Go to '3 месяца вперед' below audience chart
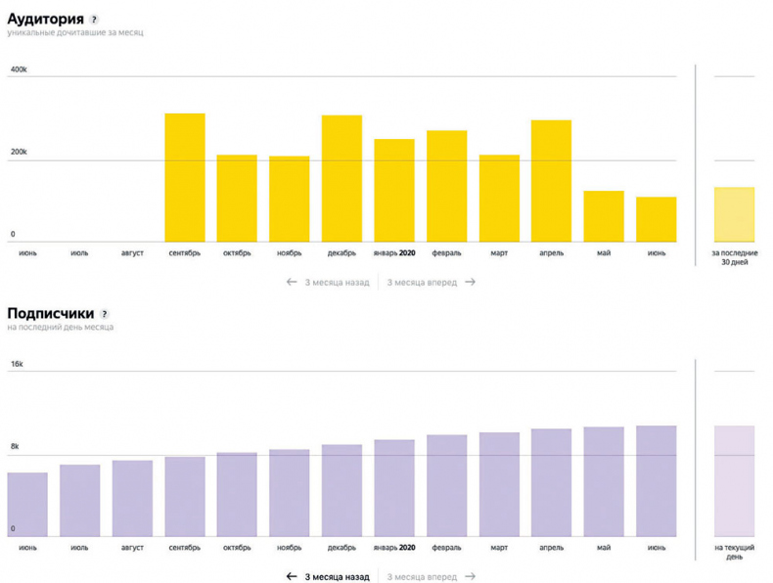 (420, 282)
